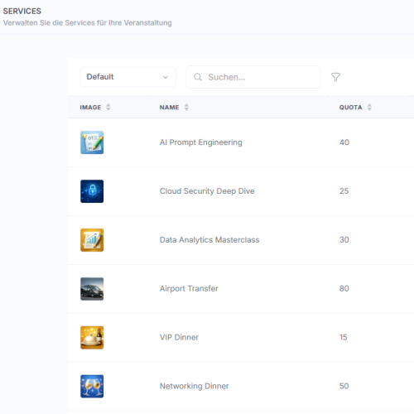The width and height of the screenshot is (414, 414).
Task: Select Data Analytics Masterclass entry
Action: pyautogui.click(x=209, y=240)
